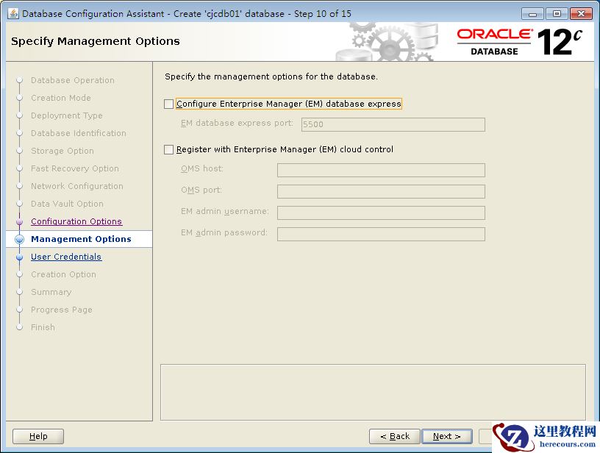Open the Help button
The height and width of the screenshot is (453, 600).
click(x=38, y=436)
